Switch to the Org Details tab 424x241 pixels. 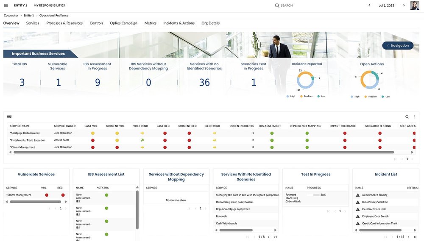[210, 23]
